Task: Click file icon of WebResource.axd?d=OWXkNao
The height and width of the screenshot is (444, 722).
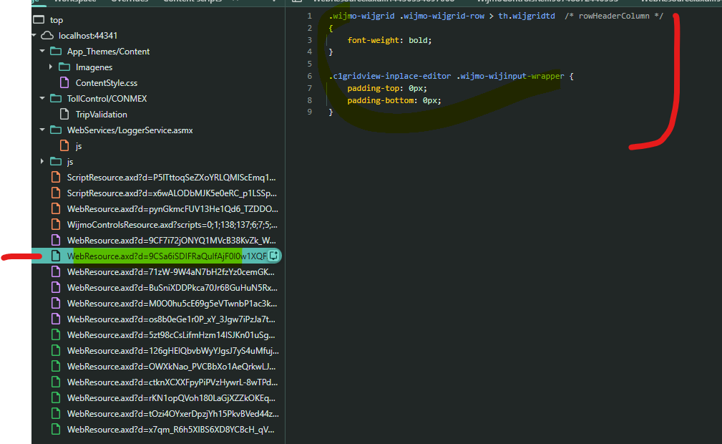Action: 56,366
